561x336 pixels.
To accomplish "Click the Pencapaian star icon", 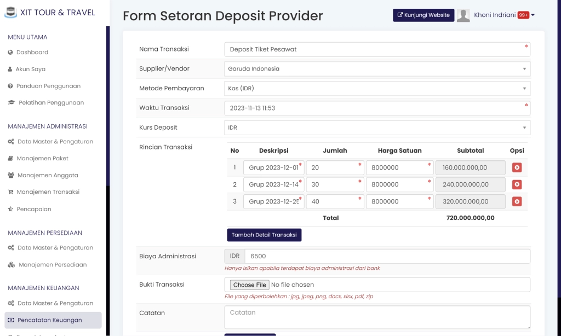I will pos(10,209).
